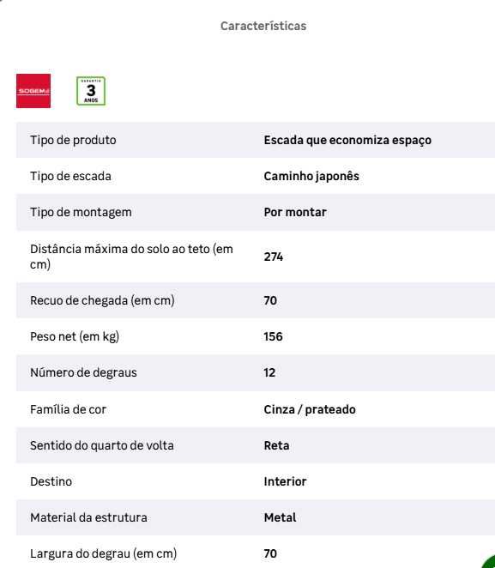
Task: Select the Tipo de montagem row
Action: pyautogui.click(x=256, y=212)
